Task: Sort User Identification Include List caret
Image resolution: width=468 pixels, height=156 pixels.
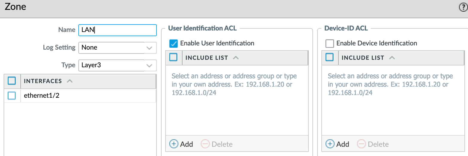Action: point(236,58)
